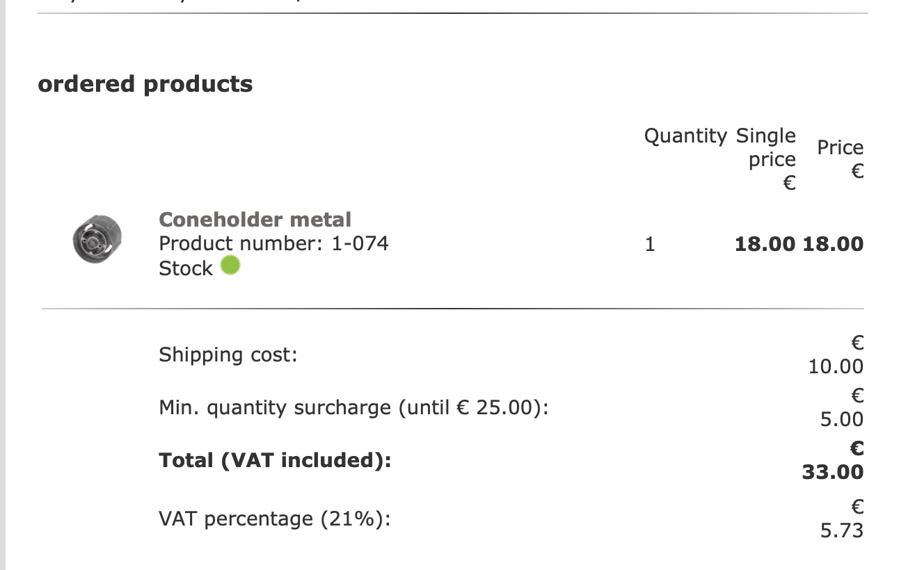The height and width of the screenshot is (570, 899).
Task: Click the line total price 18.00
Action: pos(833,244)
